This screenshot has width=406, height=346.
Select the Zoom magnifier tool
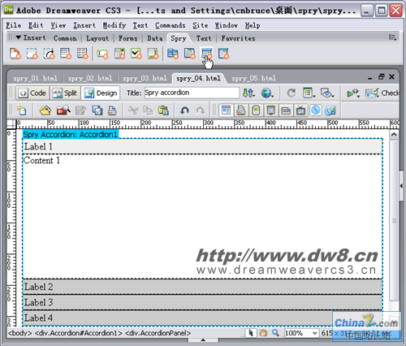point(275,333)
